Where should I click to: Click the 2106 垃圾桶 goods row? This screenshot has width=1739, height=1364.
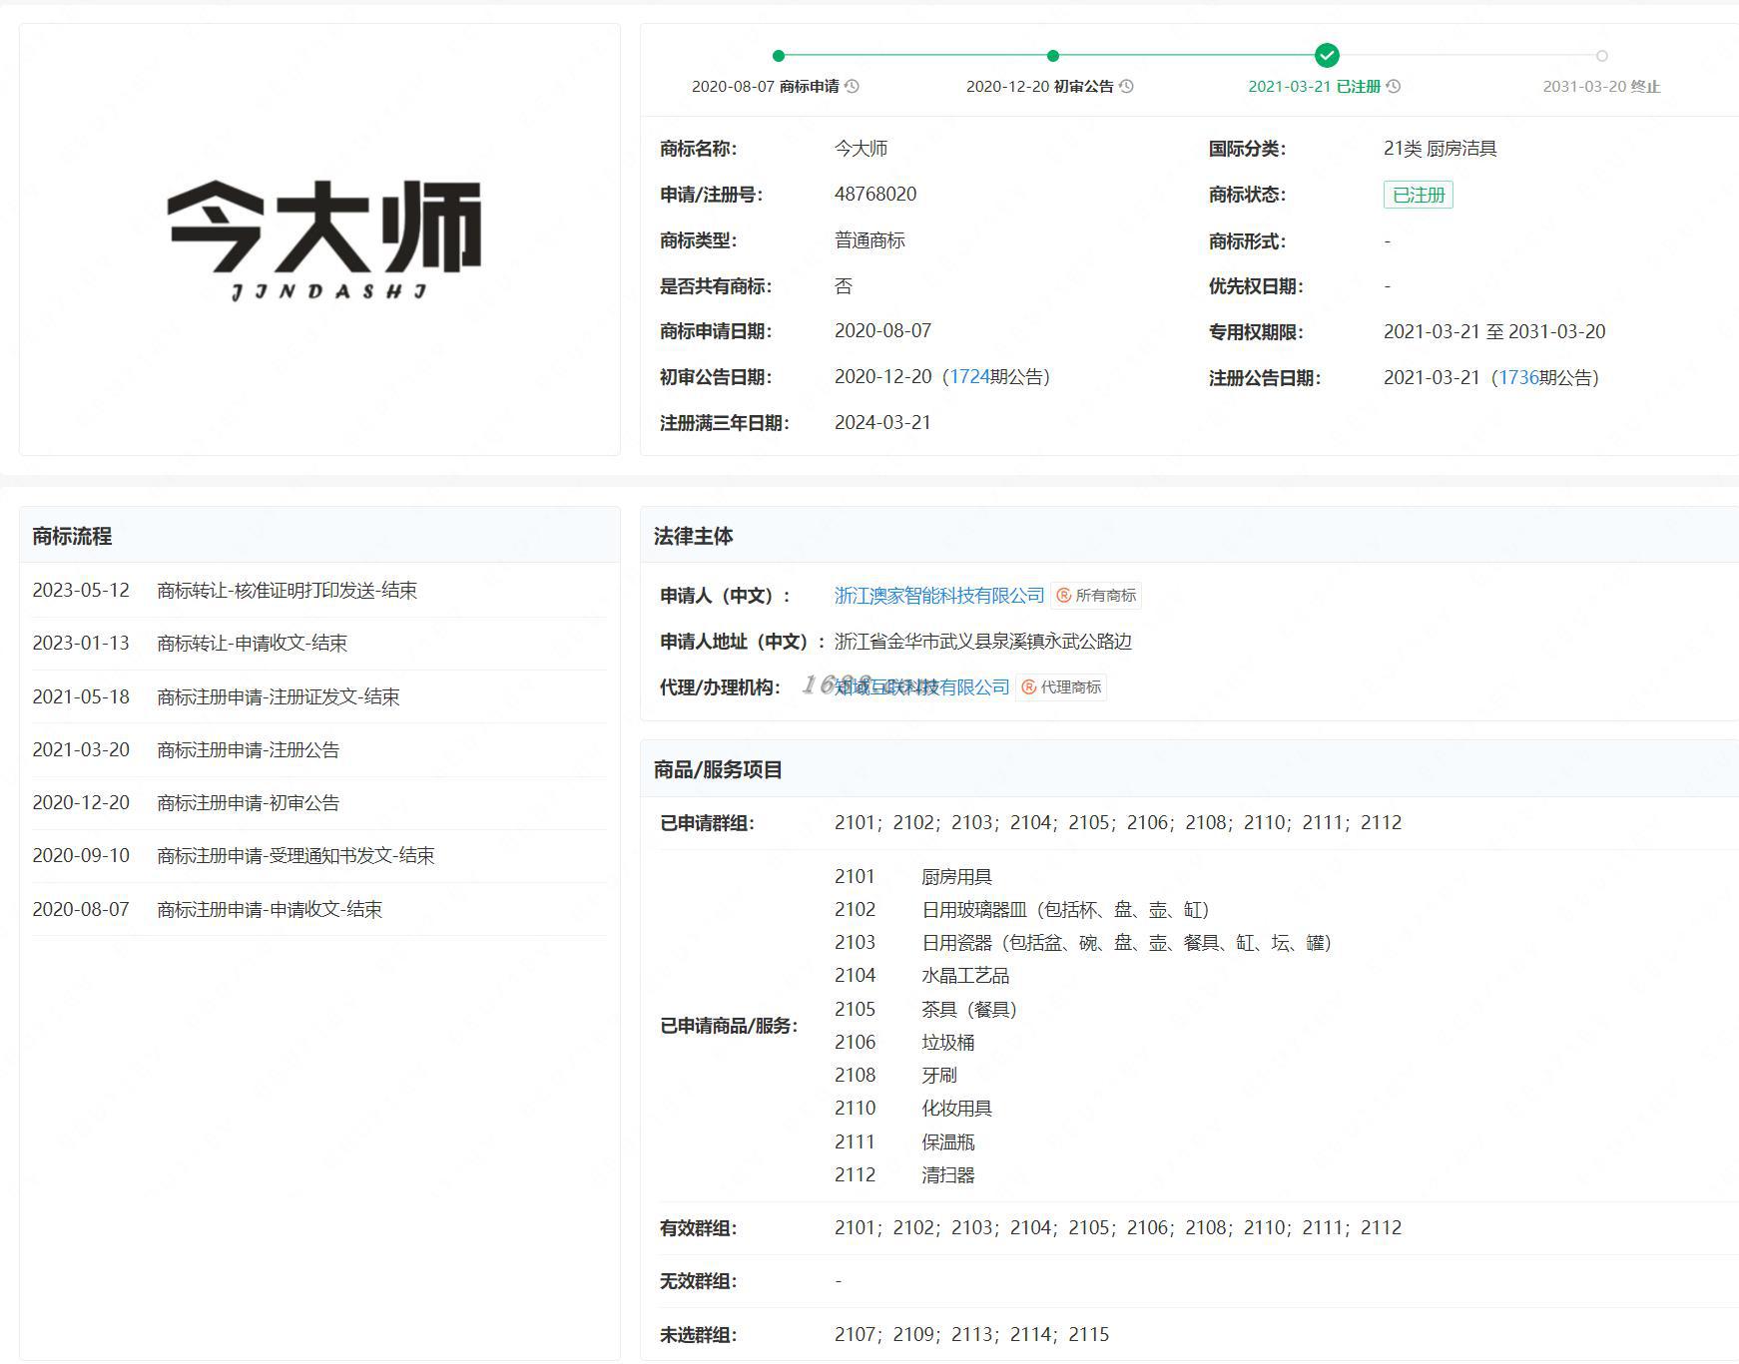904,1043
